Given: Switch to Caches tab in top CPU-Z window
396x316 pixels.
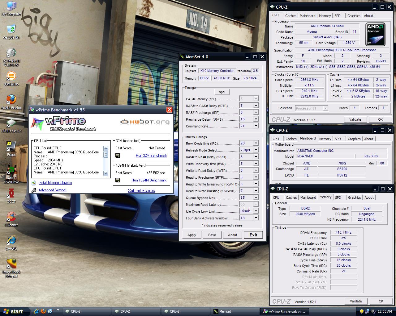Looking at the screenshot, I should click(291, 16).
